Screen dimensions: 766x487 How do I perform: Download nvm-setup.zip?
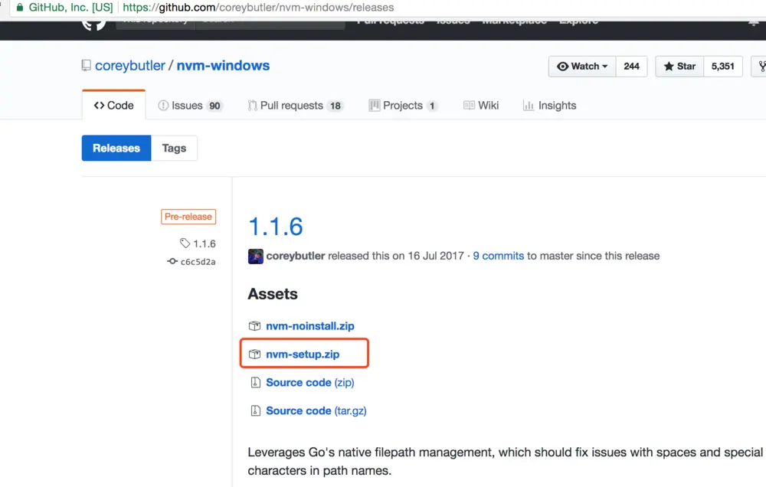pyautogui.click(x=303, y=354)
